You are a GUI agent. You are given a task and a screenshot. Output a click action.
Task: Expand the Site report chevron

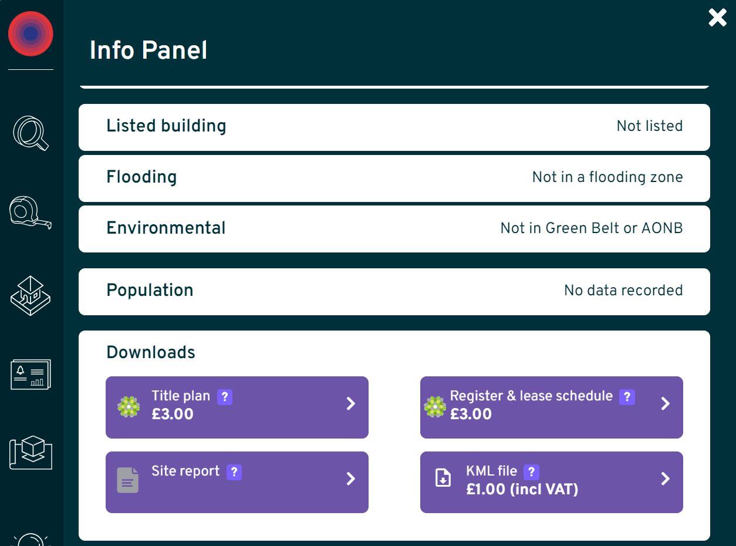point(351,479)
